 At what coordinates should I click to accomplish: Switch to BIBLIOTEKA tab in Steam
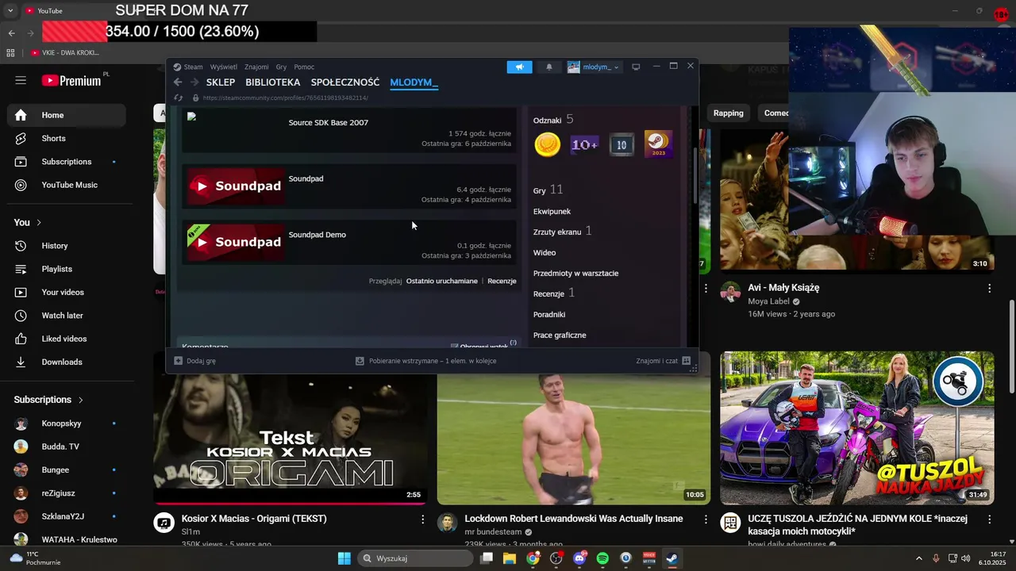tap(273, 82)
